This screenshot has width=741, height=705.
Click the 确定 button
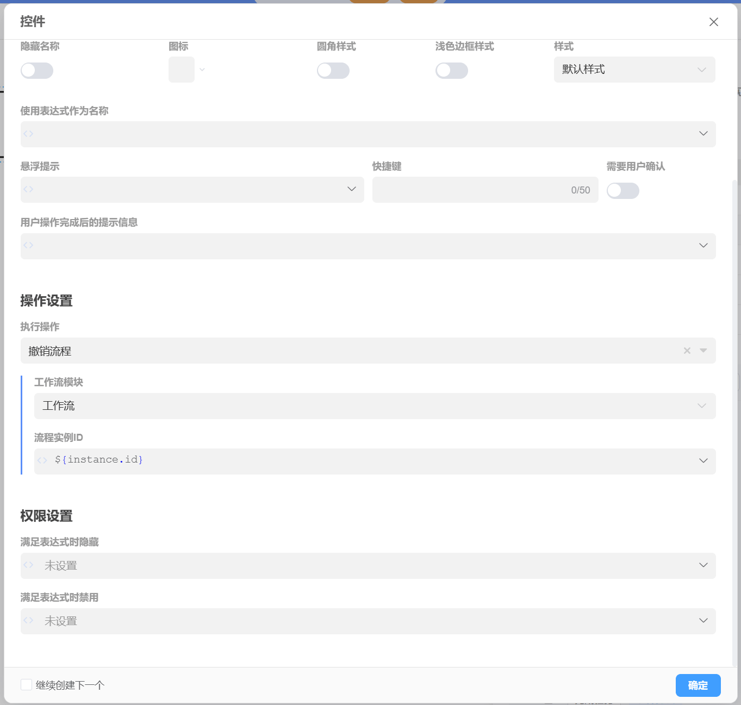pos(698,685)
